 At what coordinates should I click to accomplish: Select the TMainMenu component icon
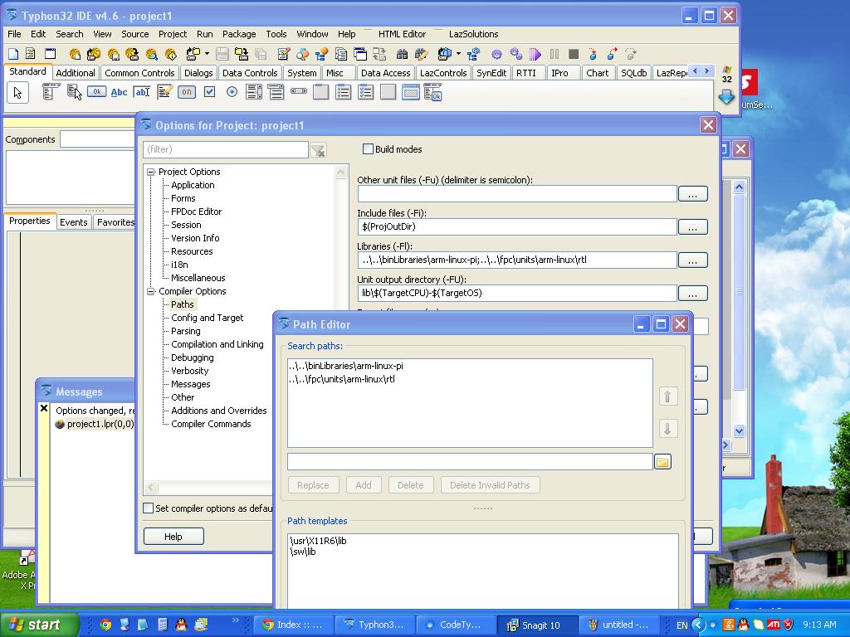tap(51, 92)
